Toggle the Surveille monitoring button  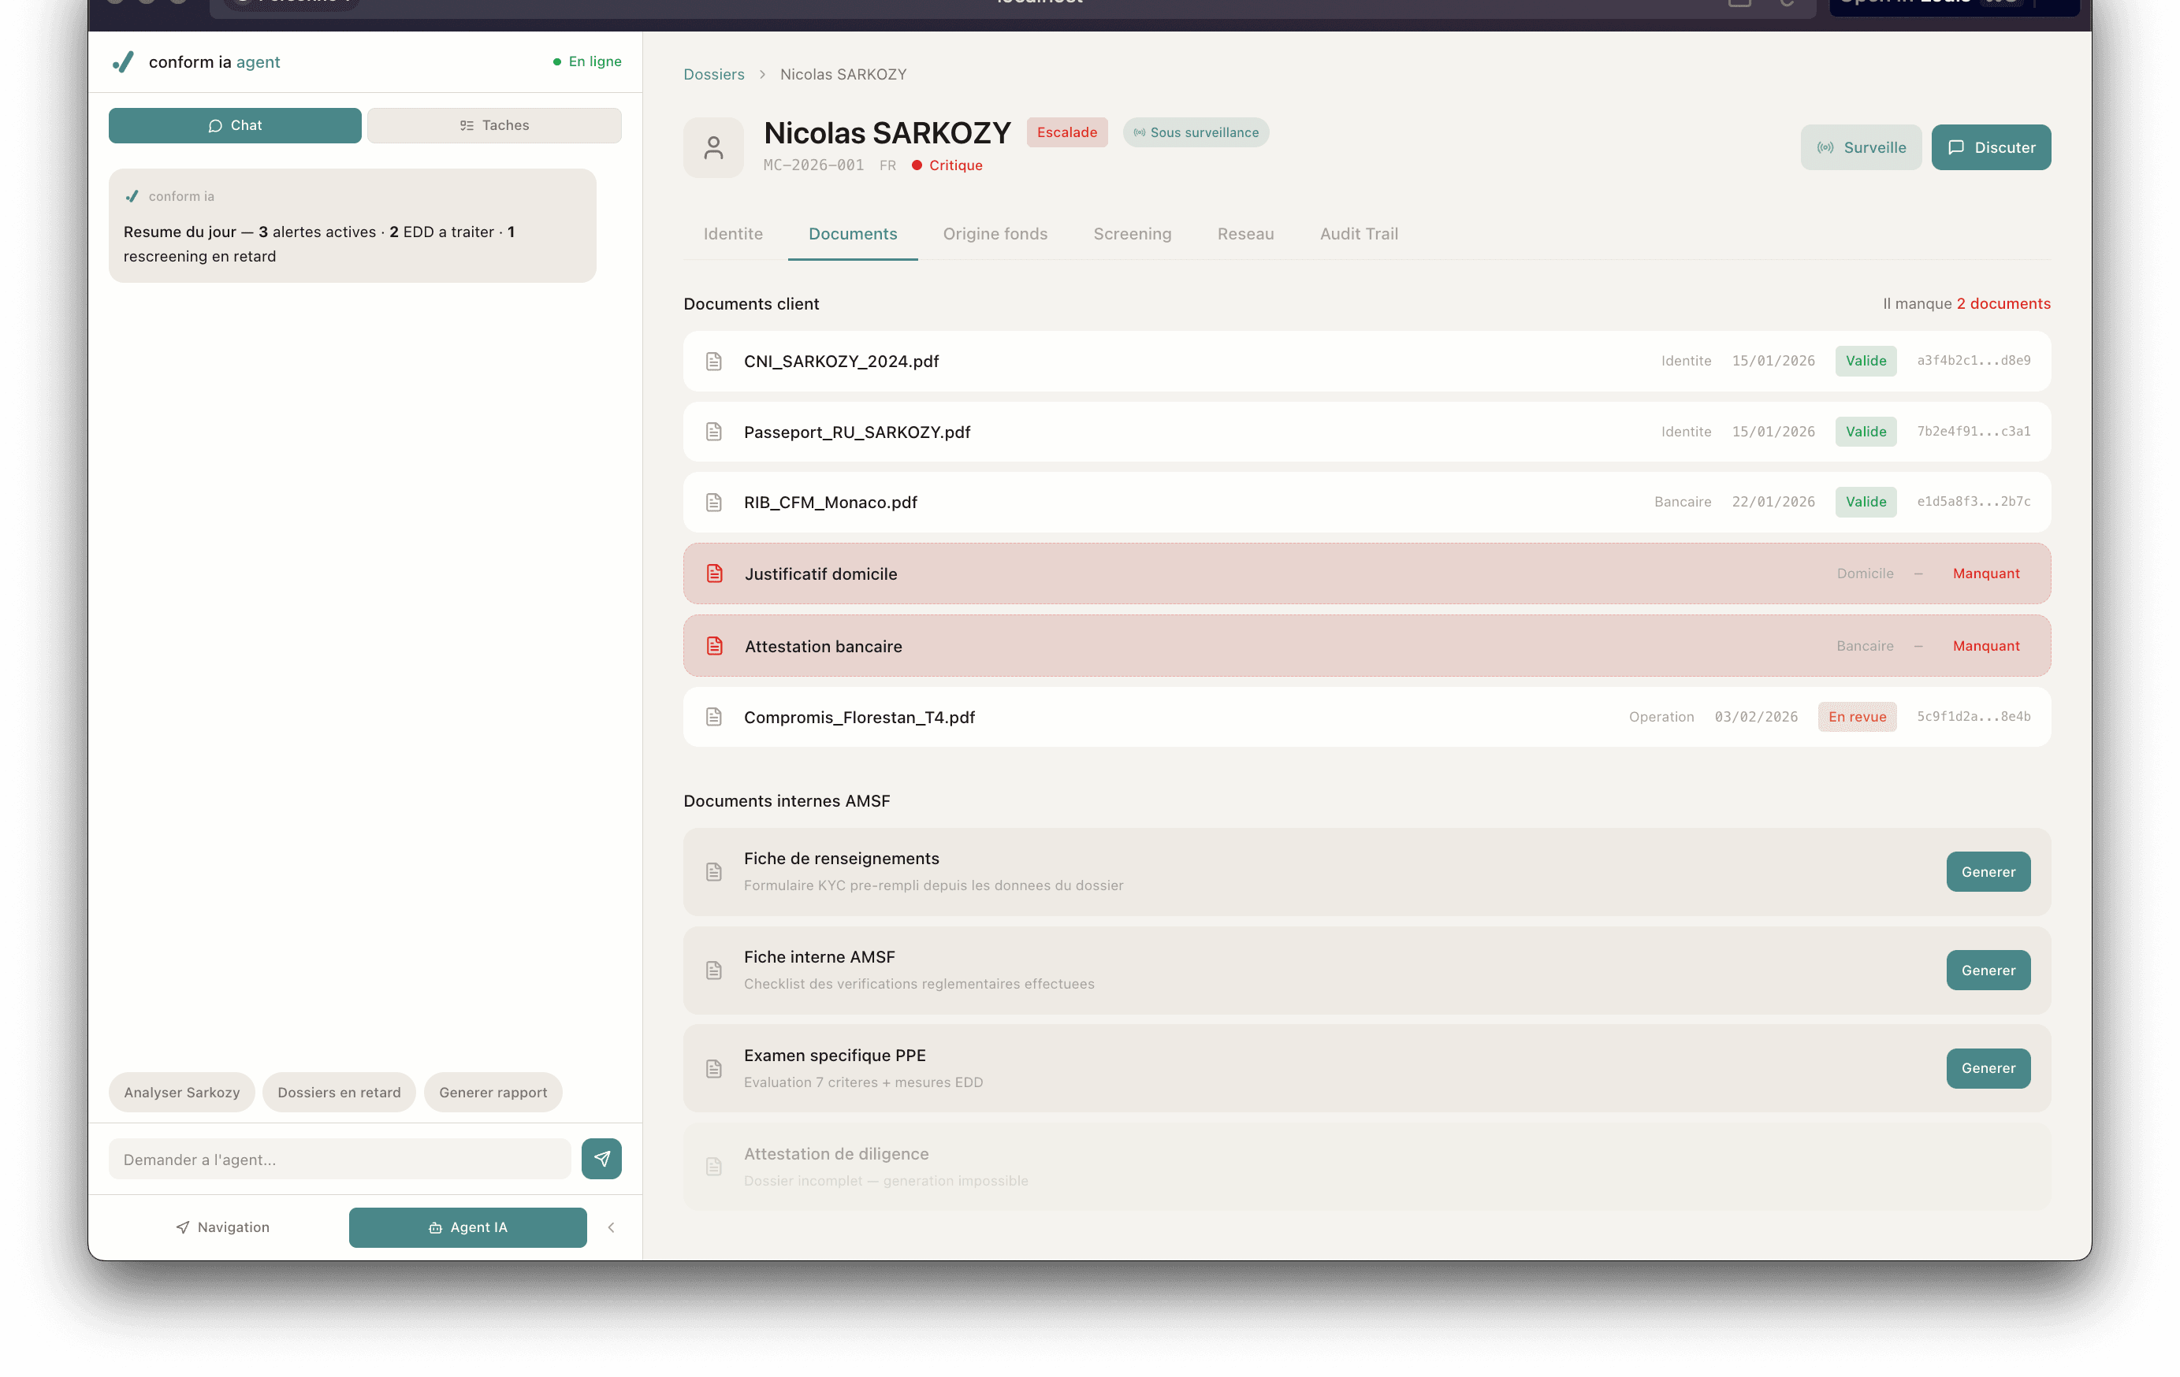pos(1861,147)
